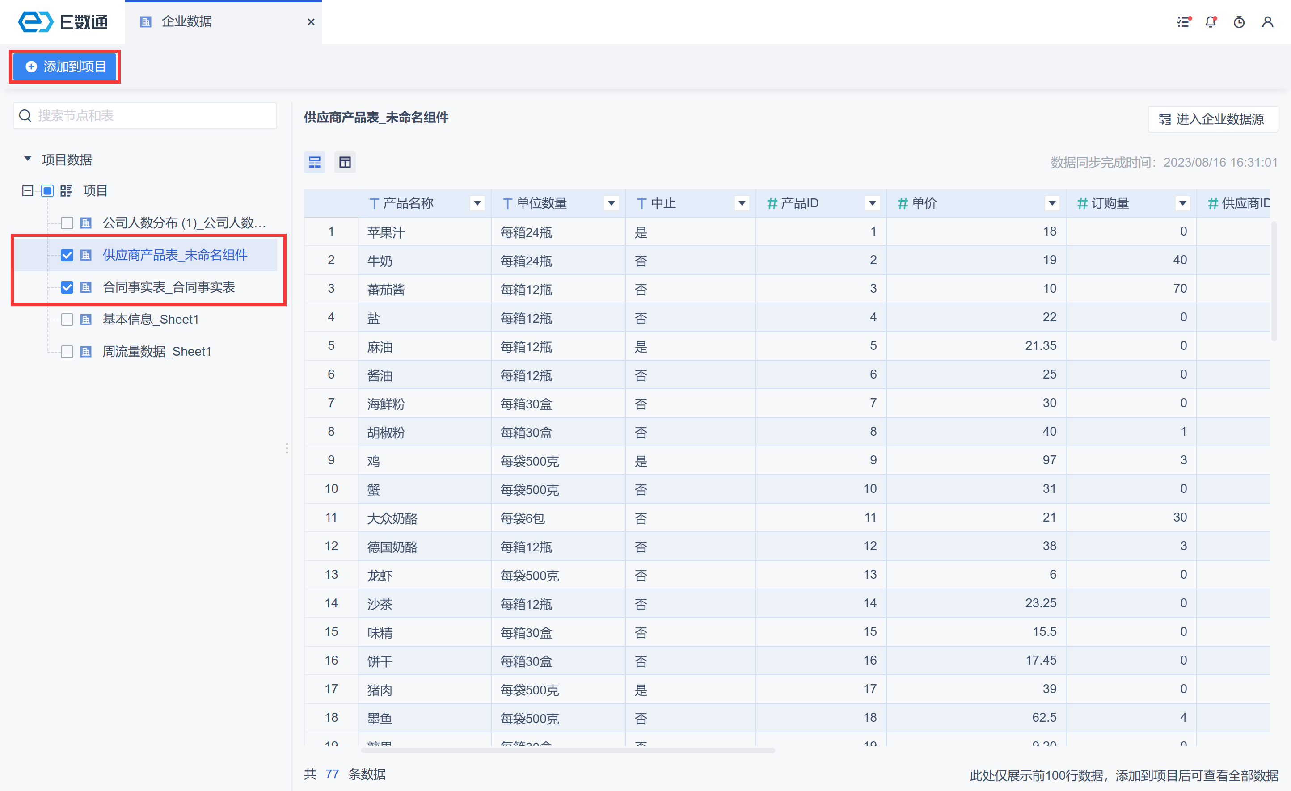Screen dimensions: 1291x791
Task: Switch to data row preview view icon
Action: [314, 162]
